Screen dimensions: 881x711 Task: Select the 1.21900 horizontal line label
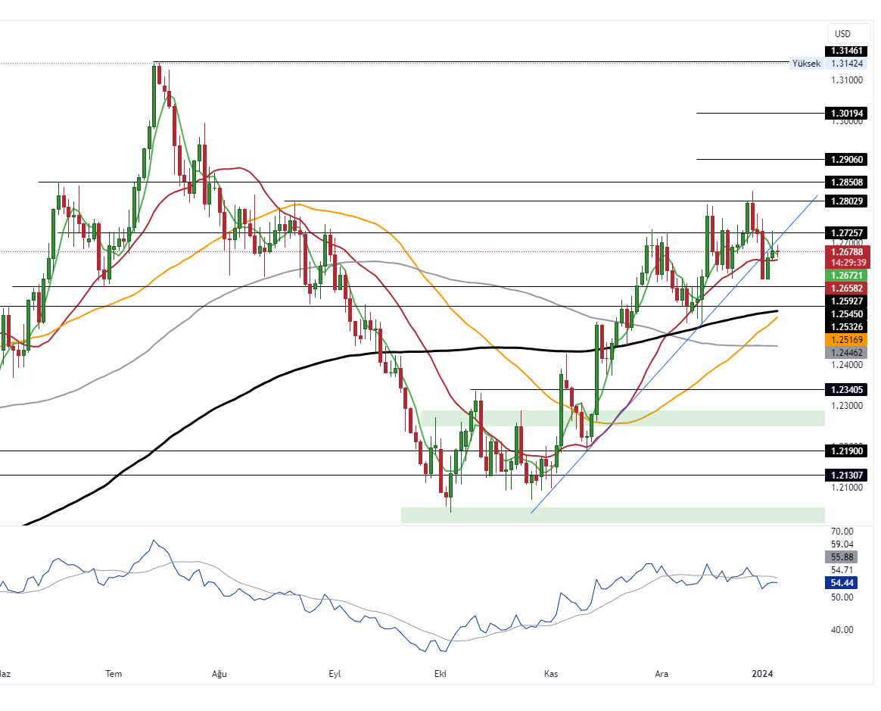(848, 451)
